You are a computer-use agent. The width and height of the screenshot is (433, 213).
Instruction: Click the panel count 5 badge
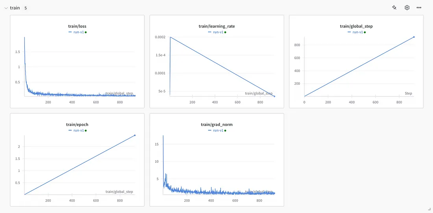coord(26,8)
